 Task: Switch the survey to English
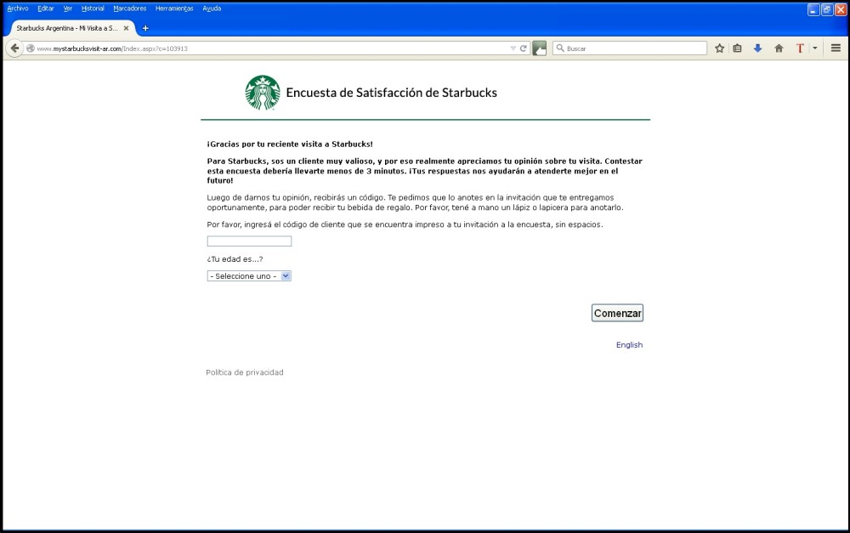coord(629,344)
